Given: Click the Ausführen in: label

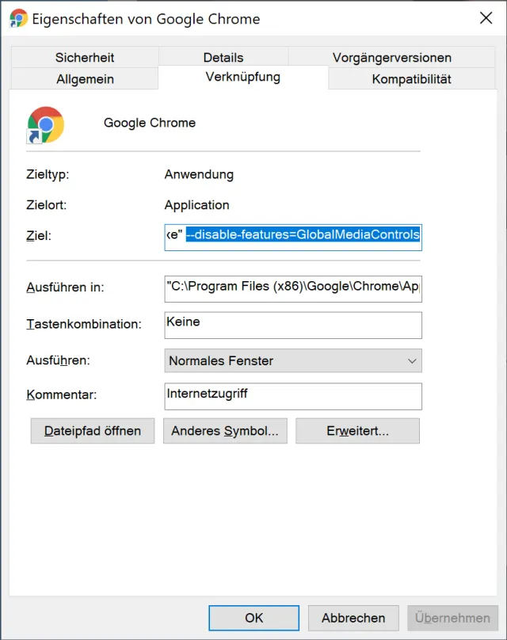Looking at the screenshot, I should [65, 288].
